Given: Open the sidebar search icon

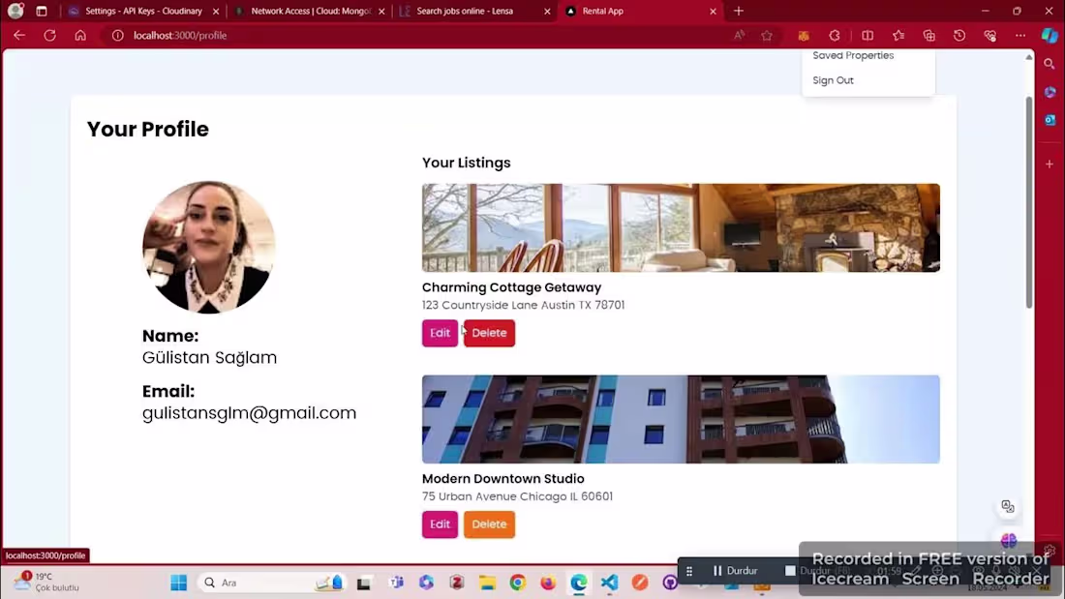Looking at the screenshot, I should pos(1050,64).
